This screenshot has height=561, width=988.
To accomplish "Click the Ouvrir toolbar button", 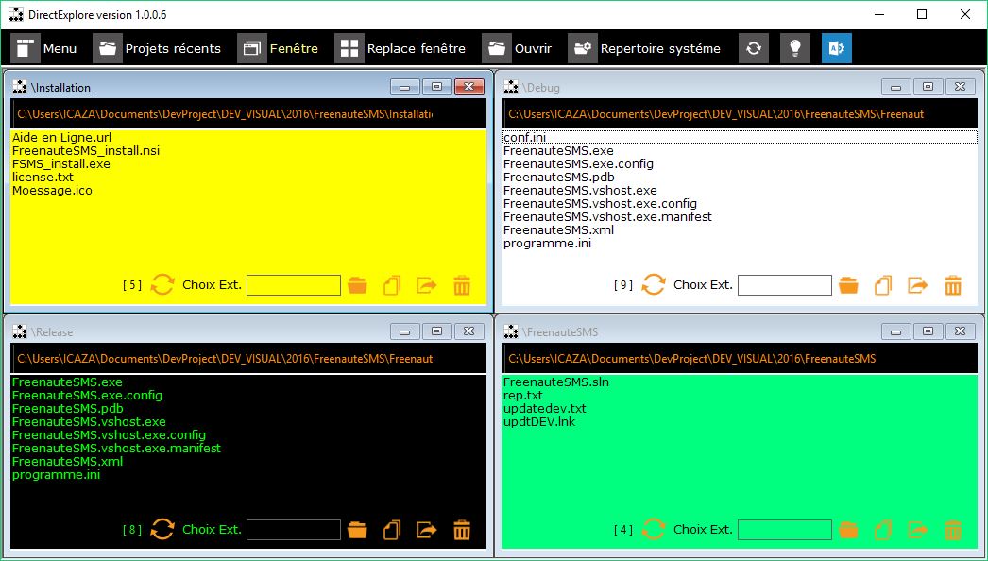I will (518, 48).
